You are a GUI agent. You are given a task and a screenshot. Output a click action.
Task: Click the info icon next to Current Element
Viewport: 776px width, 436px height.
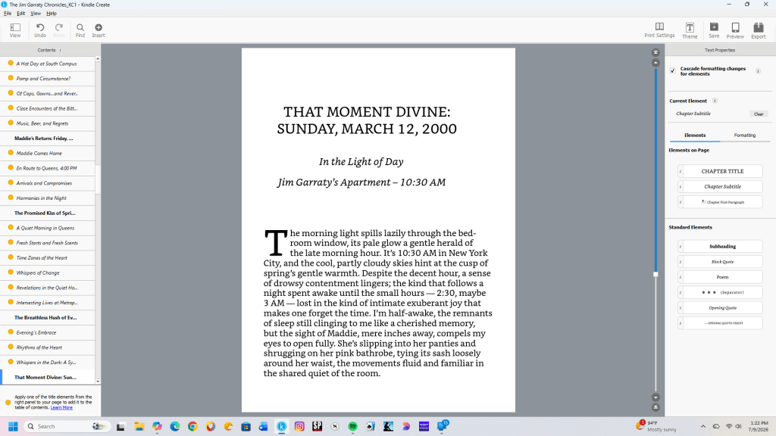715,101
